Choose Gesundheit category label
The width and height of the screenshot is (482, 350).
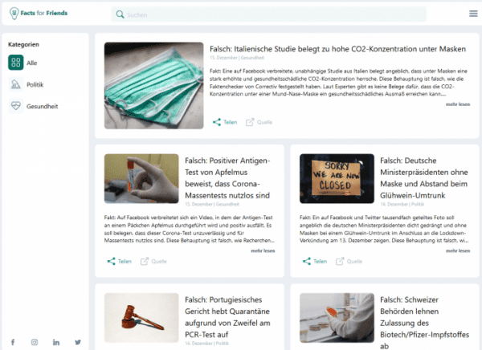42,106
